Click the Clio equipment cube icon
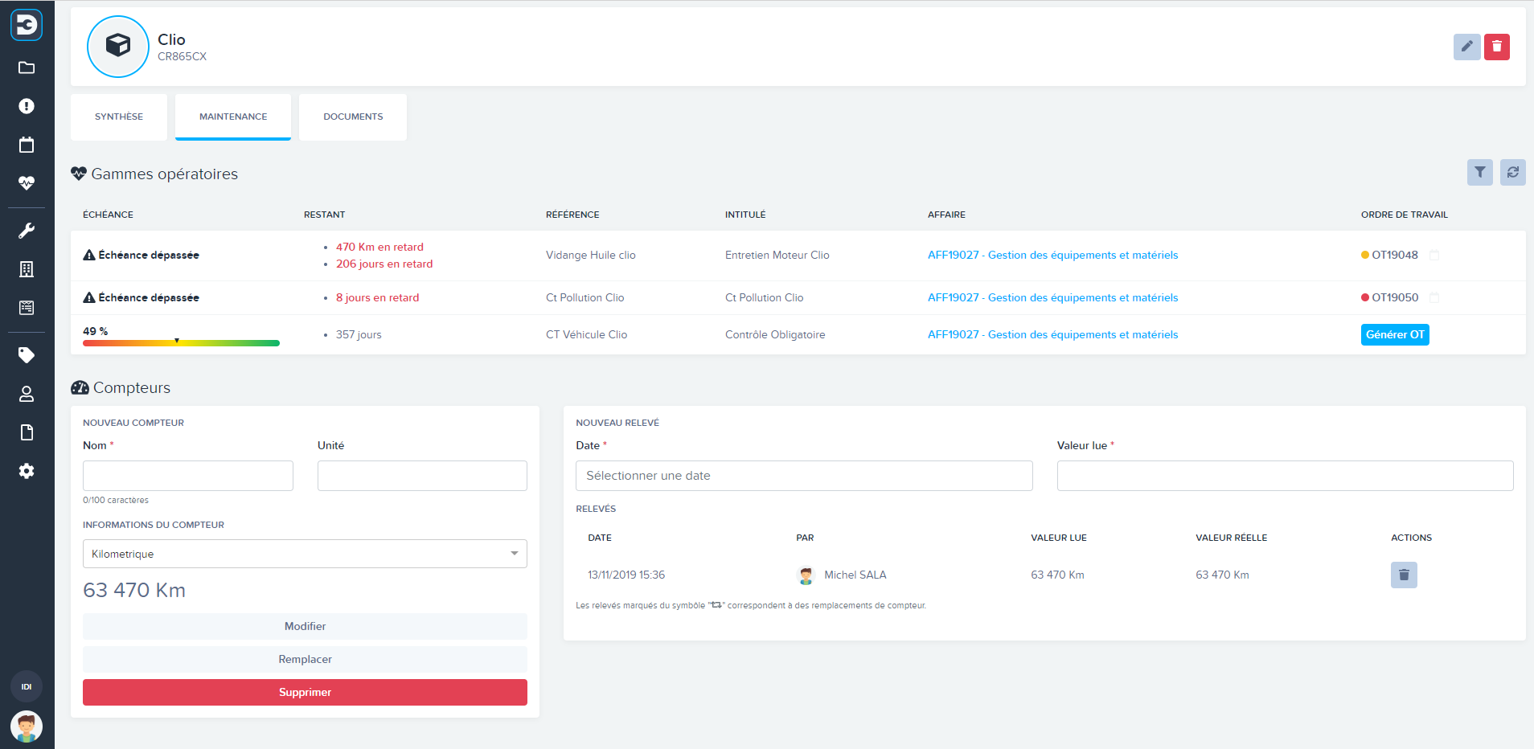 click(x=118, y=46)
